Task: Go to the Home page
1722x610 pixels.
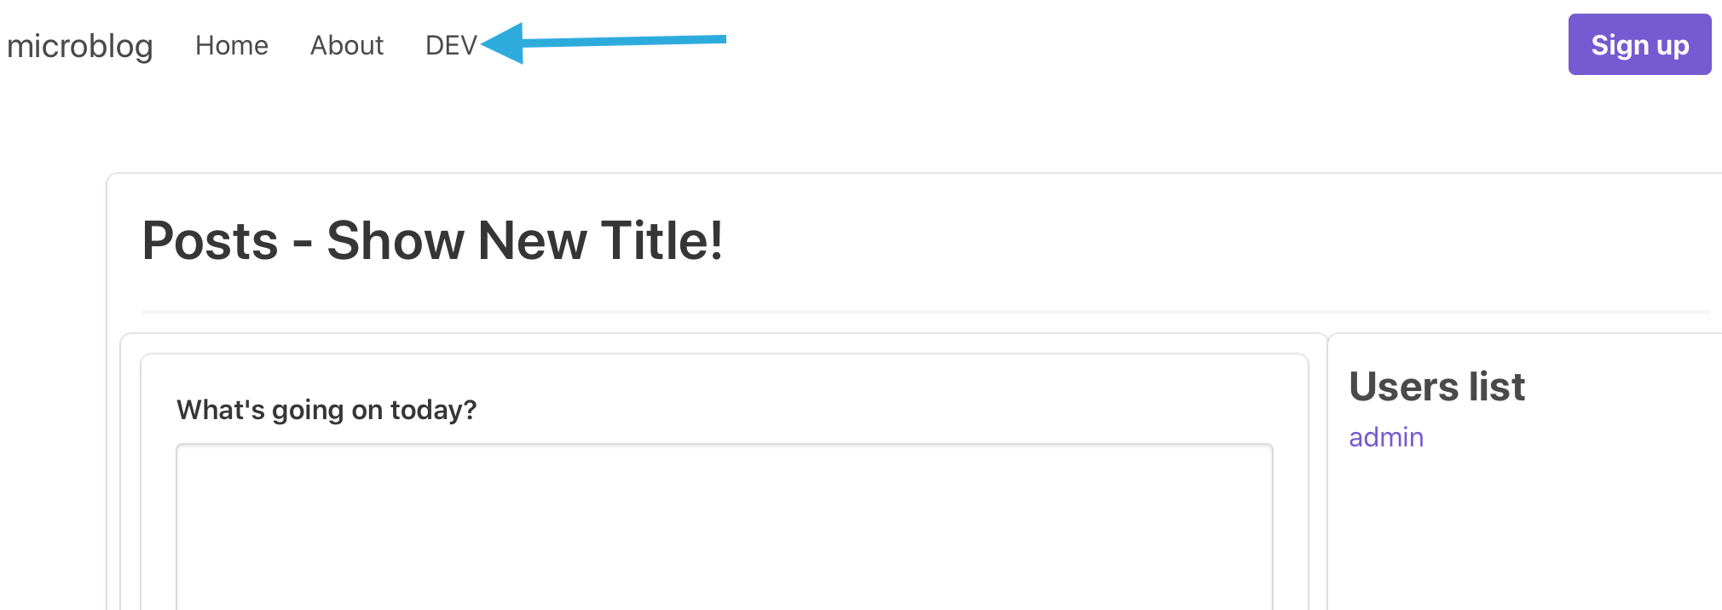Action: click(232, 45)
